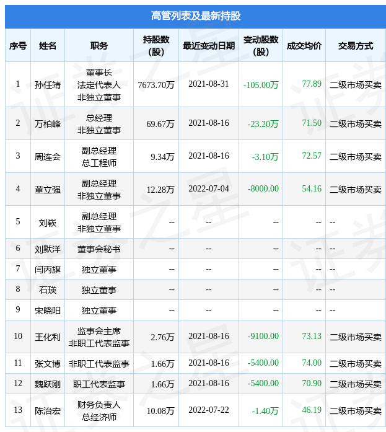Viewport: 386px width, 432px height.
Task: Click the row number 10
Action: pos(18,336)
